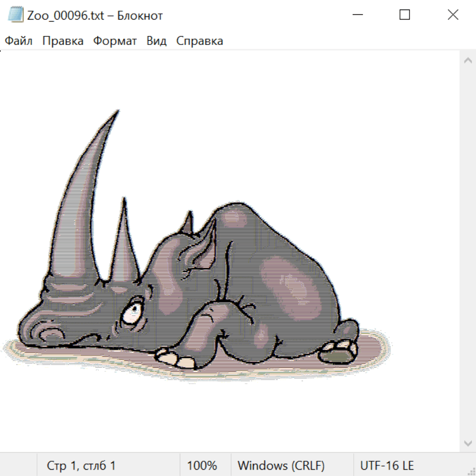This screenshot has width=476, height=476.
Task: Open the Справка menu
Action: pyautogui.click(x=199, y=41)
